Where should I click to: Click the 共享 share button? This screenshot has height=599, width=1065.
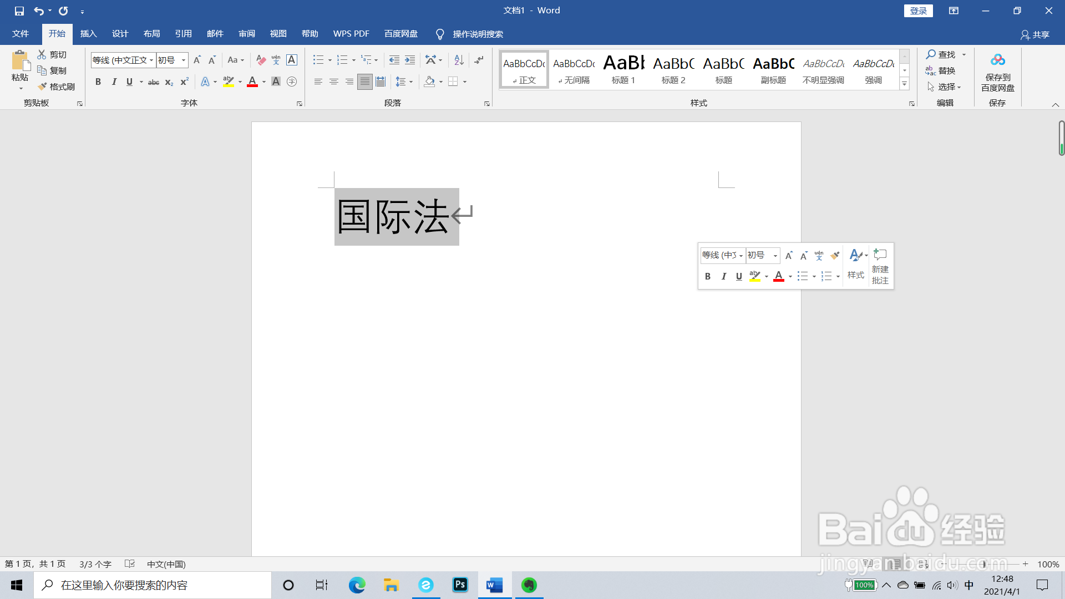1036,34
